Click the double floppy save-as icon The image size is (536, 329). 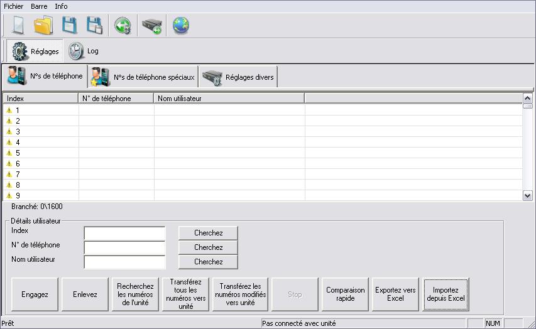[95, 26]
